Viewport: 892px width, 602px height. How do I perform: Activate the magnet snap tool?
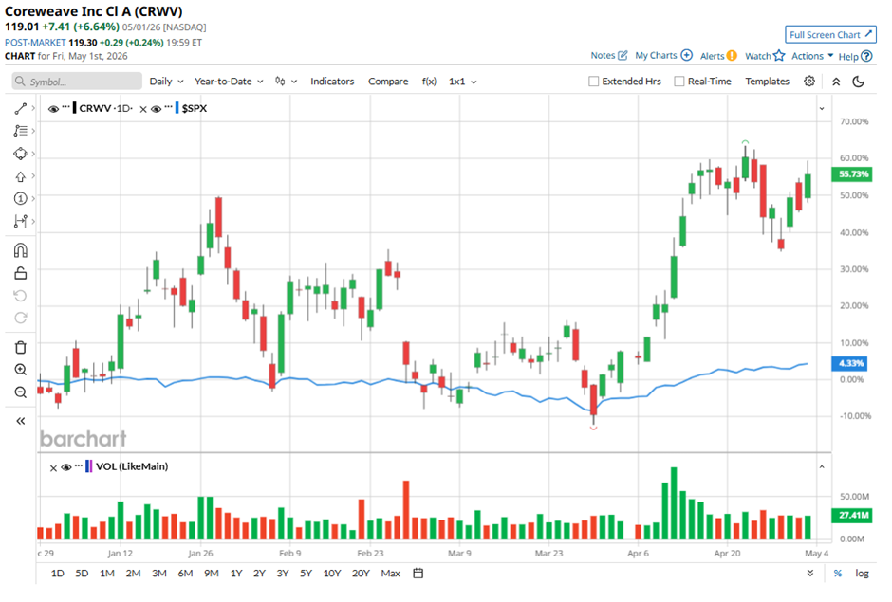click(21, 250)
